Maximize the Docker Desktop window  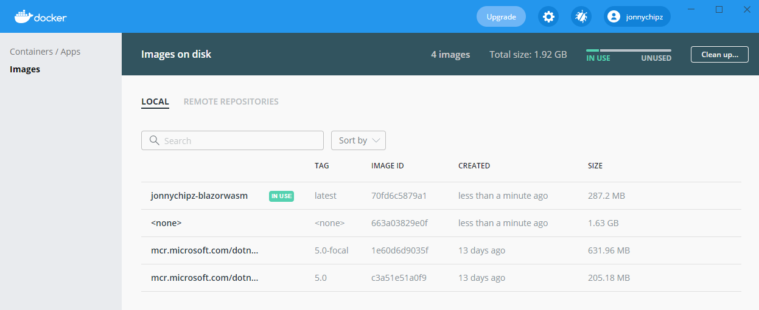click(719, 9)
